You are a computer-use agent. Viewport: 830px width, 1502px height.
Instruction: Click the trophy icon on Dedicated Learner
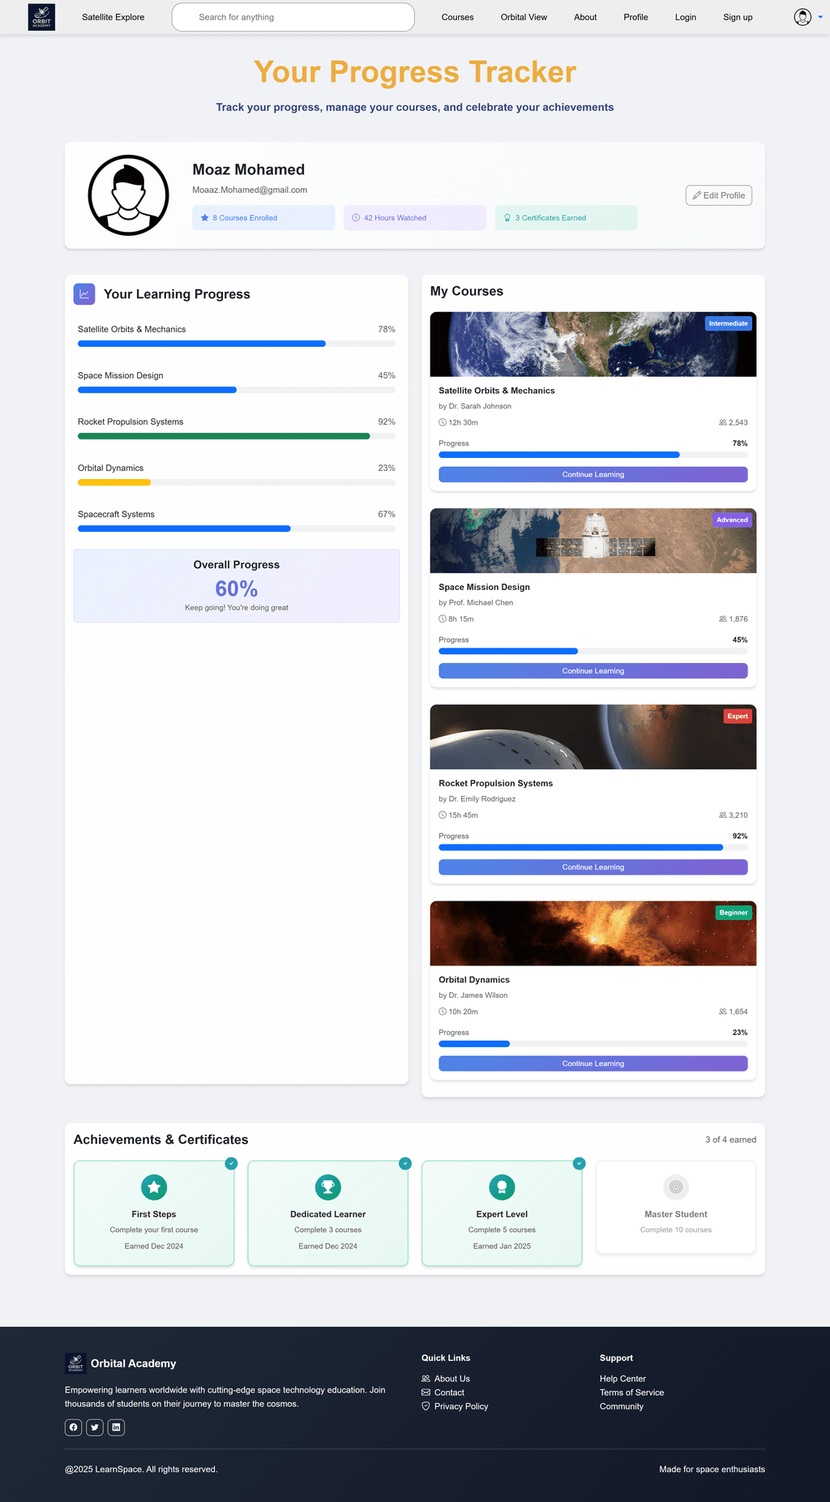(328, 1187)
